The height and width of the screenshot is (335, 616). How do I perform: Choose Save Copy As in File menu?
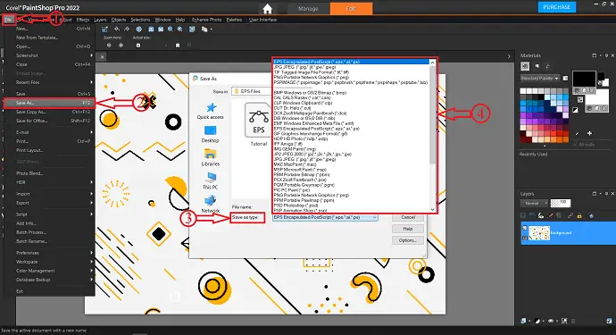pos(49,112)
